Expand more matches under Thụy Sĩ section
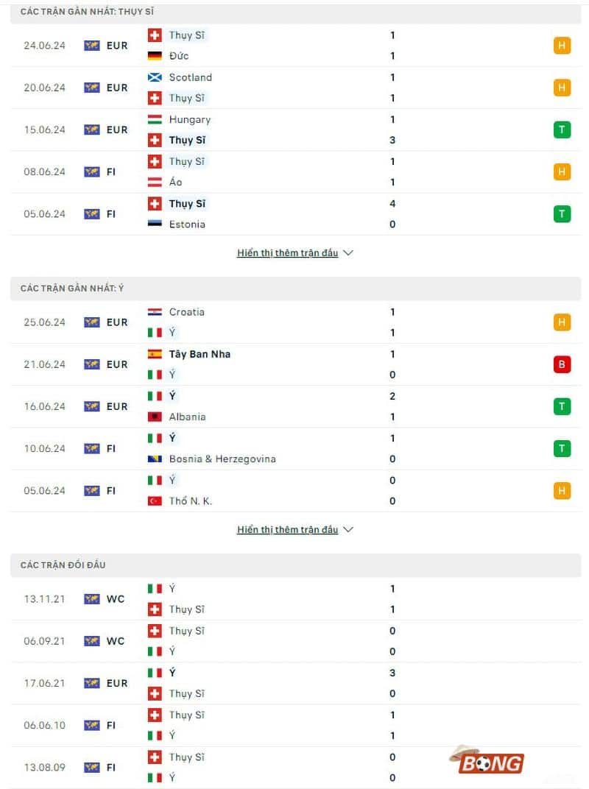Screen dimensions: 589x789 click(x=294, y=252)
